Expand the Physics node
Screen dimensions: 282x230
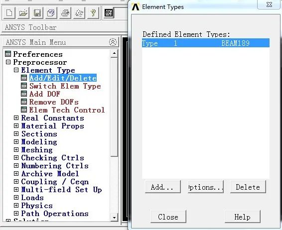click(16, 206)
